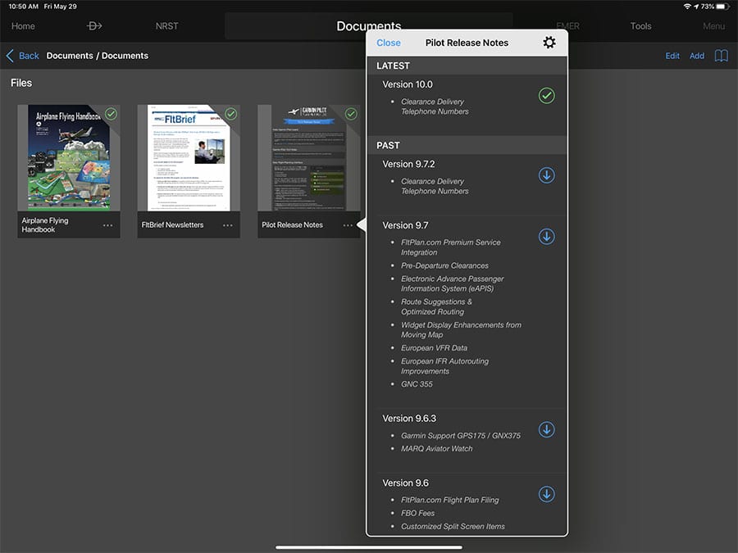
Task: Tap 'FltPlan.com Flight Plan Filing' bullet
Action: click(x=449, y=500)
